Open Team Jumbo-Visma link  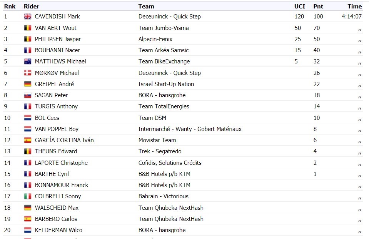click(x=164, y=28)
